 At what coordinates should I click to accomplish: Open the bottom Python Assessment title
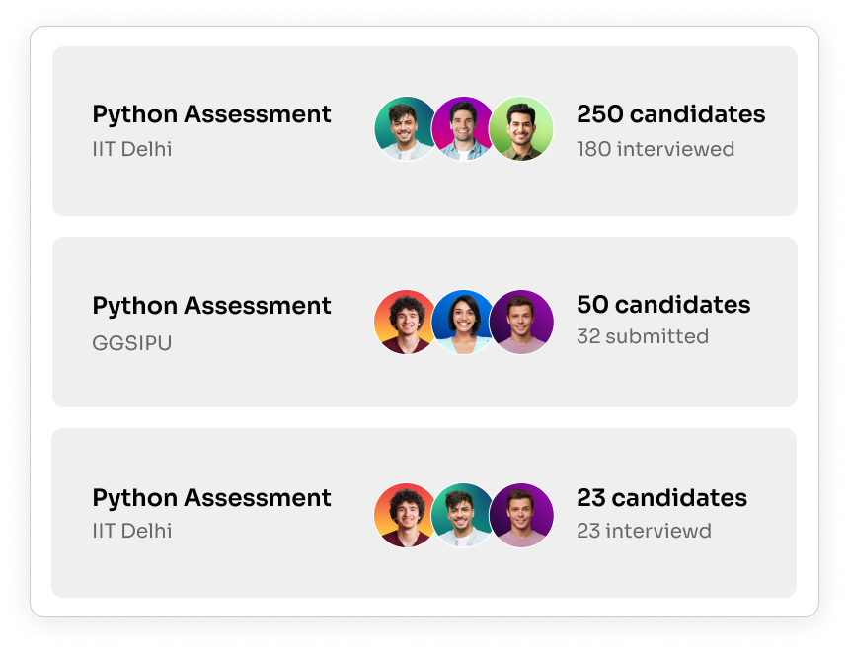coord(211,498)
